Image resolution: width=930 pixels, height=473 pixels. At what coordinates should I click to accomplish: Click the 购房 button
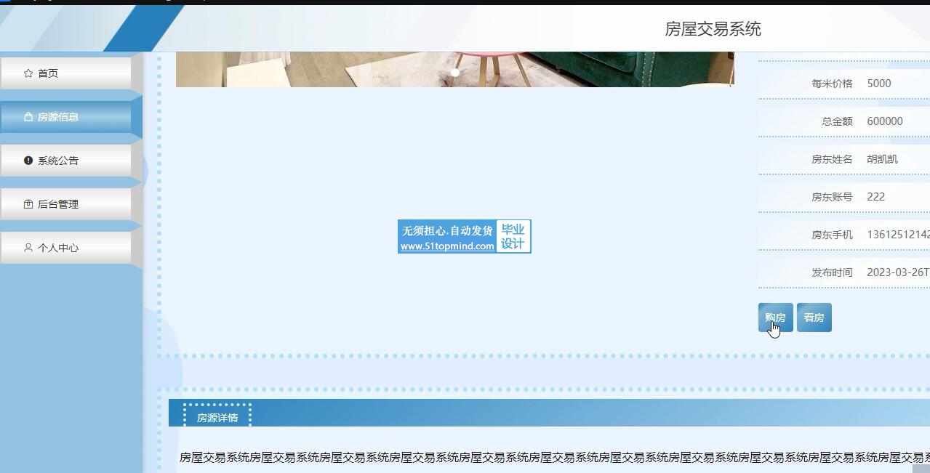tap(775, 318)
